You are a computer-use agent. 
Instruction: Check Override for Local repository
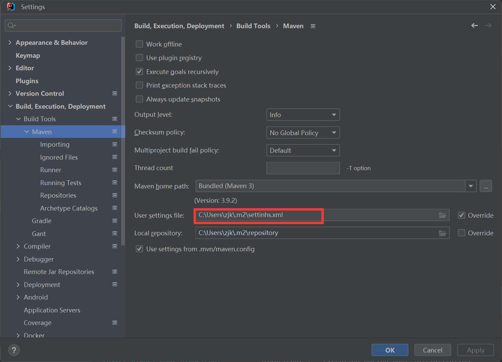point(462,233)
